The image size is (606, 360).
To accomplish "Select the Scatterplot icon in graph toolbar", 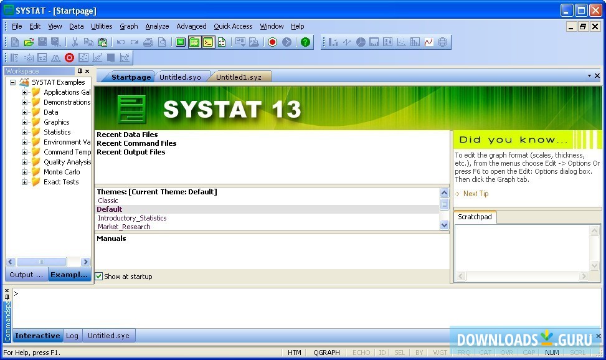I will 402,42.
